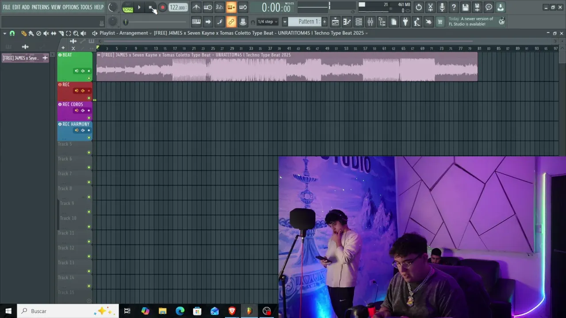Mute the REC track
The width and height of the screenshot is (566, 318).
pyautogui.click(x=89, y=98)
